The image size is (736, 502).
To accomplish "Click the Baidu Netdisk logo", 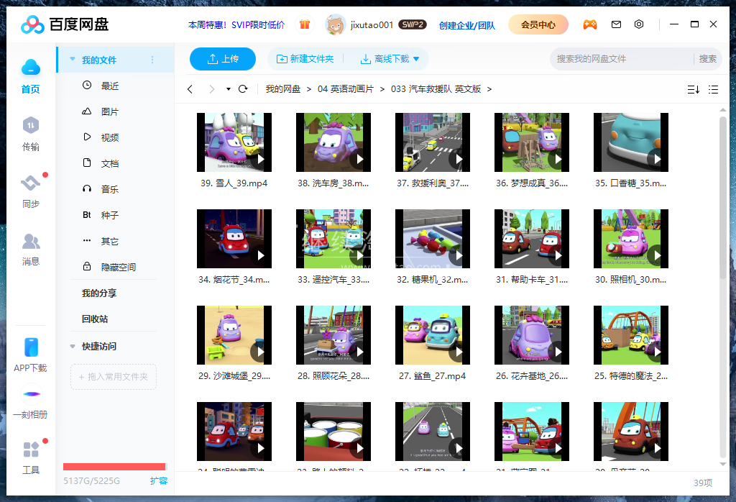I will (65, 24).
